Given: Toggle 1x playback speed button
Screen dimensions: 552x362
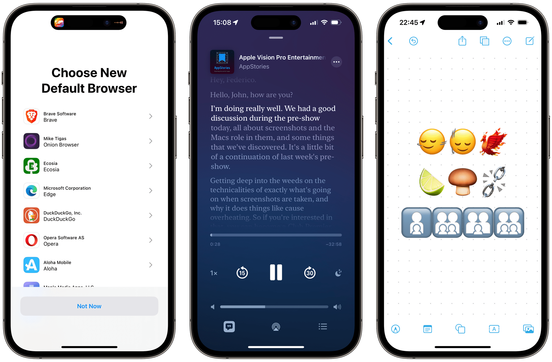Looking at the screenshot, I should pos(213,272).
